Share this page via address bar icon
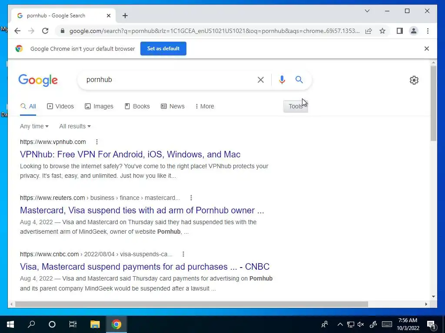The image size is (445, 333). pyautogui.click(x=369, y=31)
